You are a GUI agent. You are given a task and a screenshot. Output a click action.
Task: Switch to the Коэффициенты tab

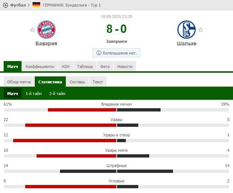click(x=40, y=67)
